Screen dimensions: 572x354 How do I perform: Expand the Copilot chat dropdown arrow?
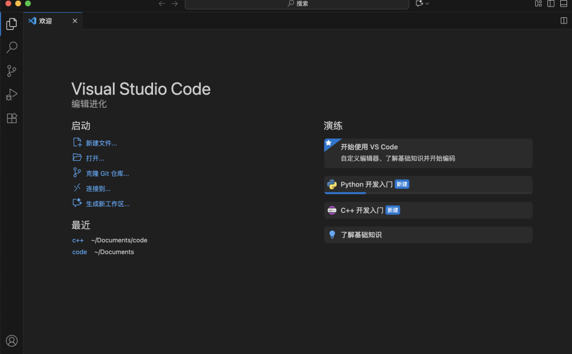(x=428, y=4)
